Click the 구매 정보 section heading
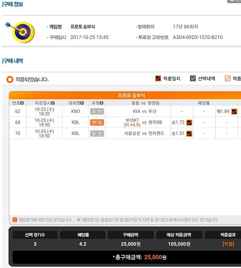241x268 pixels. 13,4
